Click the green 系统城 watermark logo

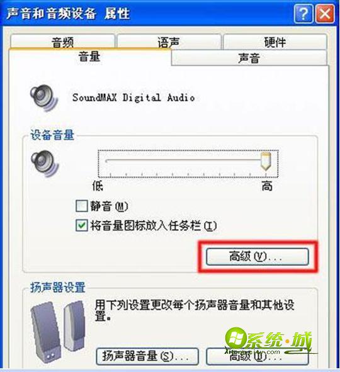[268, 341]
